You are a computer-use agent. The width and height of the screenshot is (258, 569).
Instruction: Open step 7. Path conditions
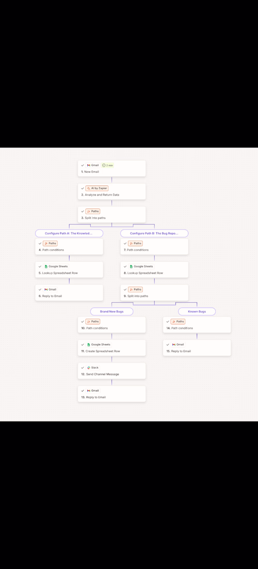[x=154, y=247]
